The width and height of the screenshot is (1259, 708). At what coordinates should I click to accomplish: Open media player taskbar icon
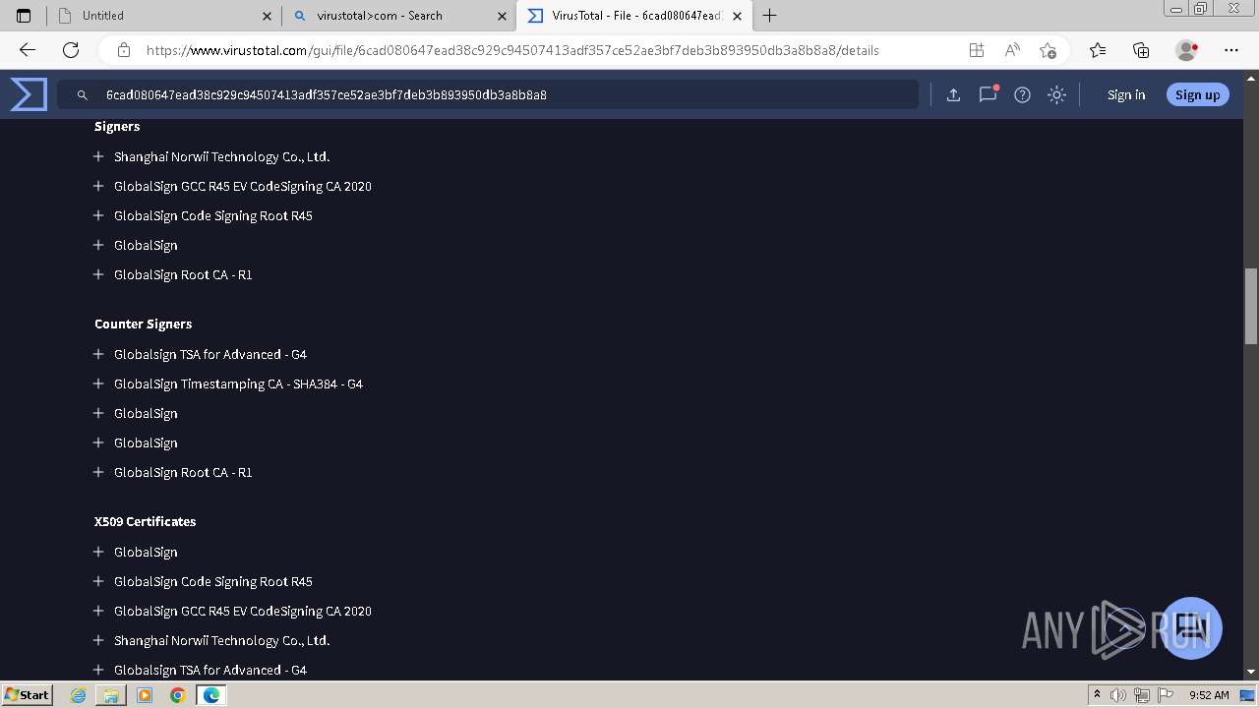click(x=145, y=695)
